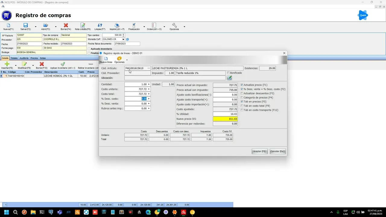Screen dimensions: 386x217
Task: Open File Explorer from taskbar
Action: 33,212
